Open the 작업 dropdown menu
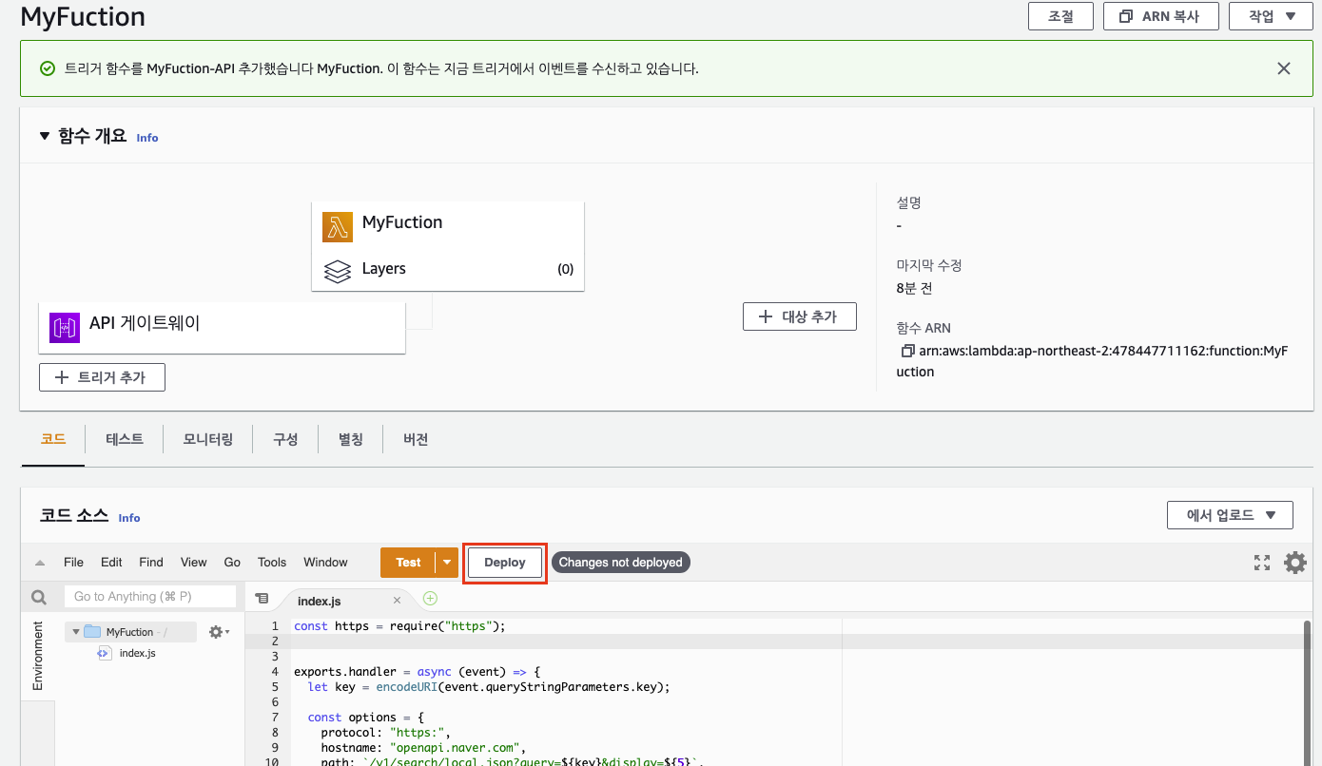Viewport: 1322px width, 766px height. 1270,16
